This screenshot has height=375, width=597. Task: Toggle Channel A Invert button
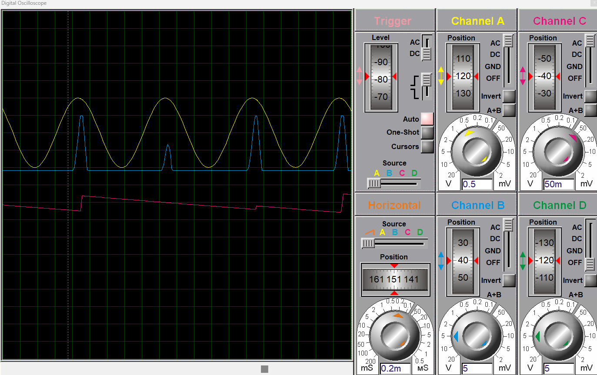click(509, 96)
